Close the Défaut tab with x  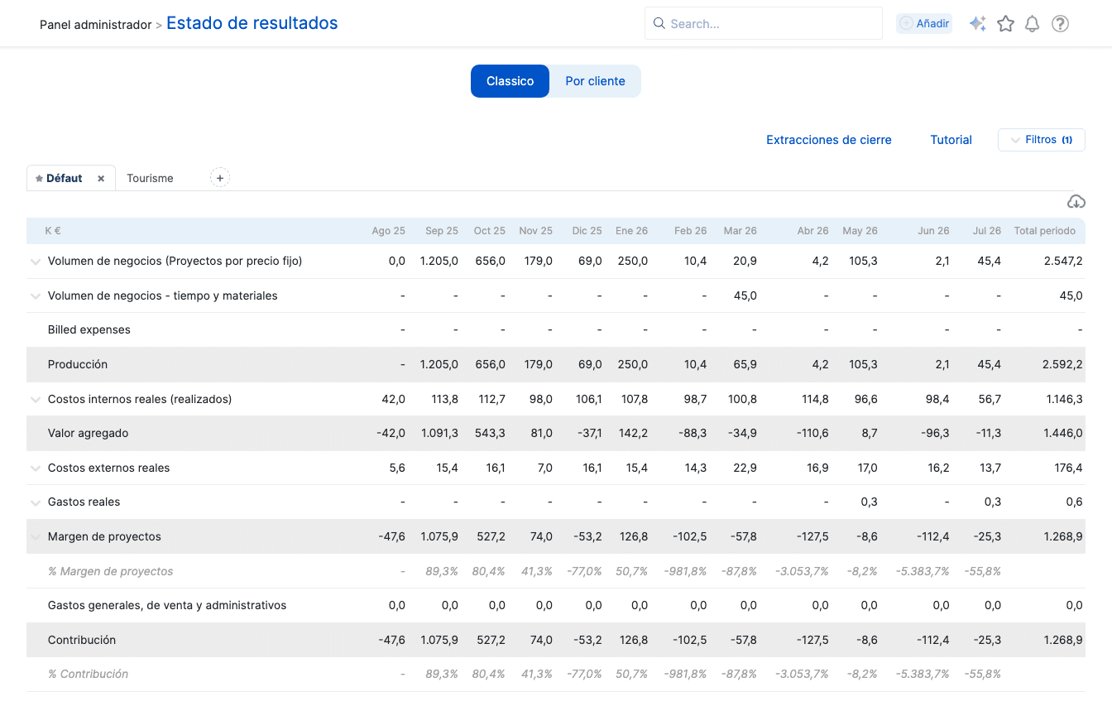(x=101, y=179)
